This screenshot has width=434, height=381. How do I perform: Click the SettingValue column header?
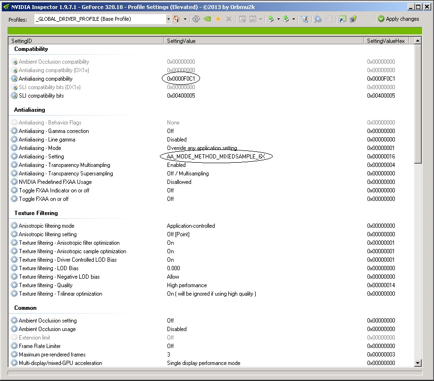coord(263,41)
